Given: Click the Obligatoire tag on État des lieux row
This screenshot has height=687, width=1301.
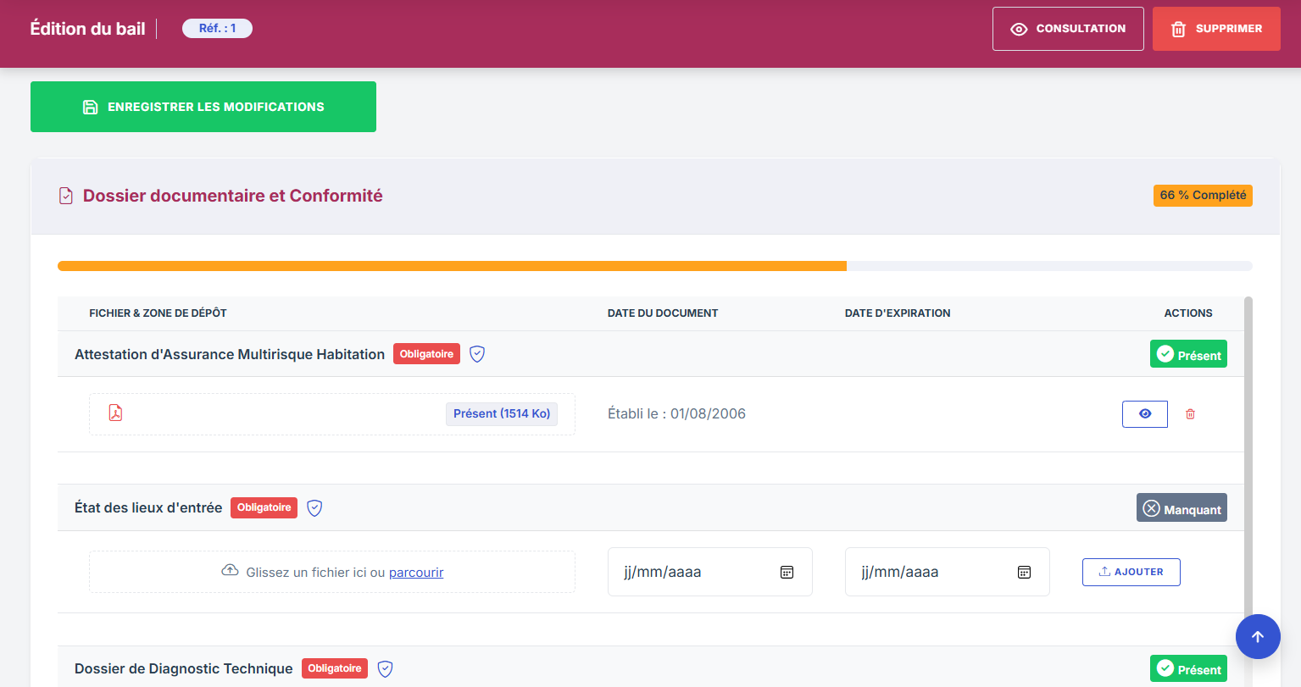Looking at the screenshot, I should coord(264,507).
